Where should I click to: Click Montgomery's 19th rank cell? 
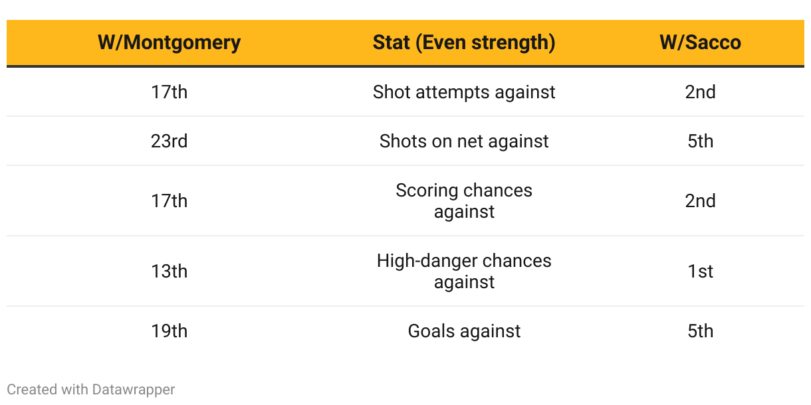pyautogui.click(x=169, y=331)
